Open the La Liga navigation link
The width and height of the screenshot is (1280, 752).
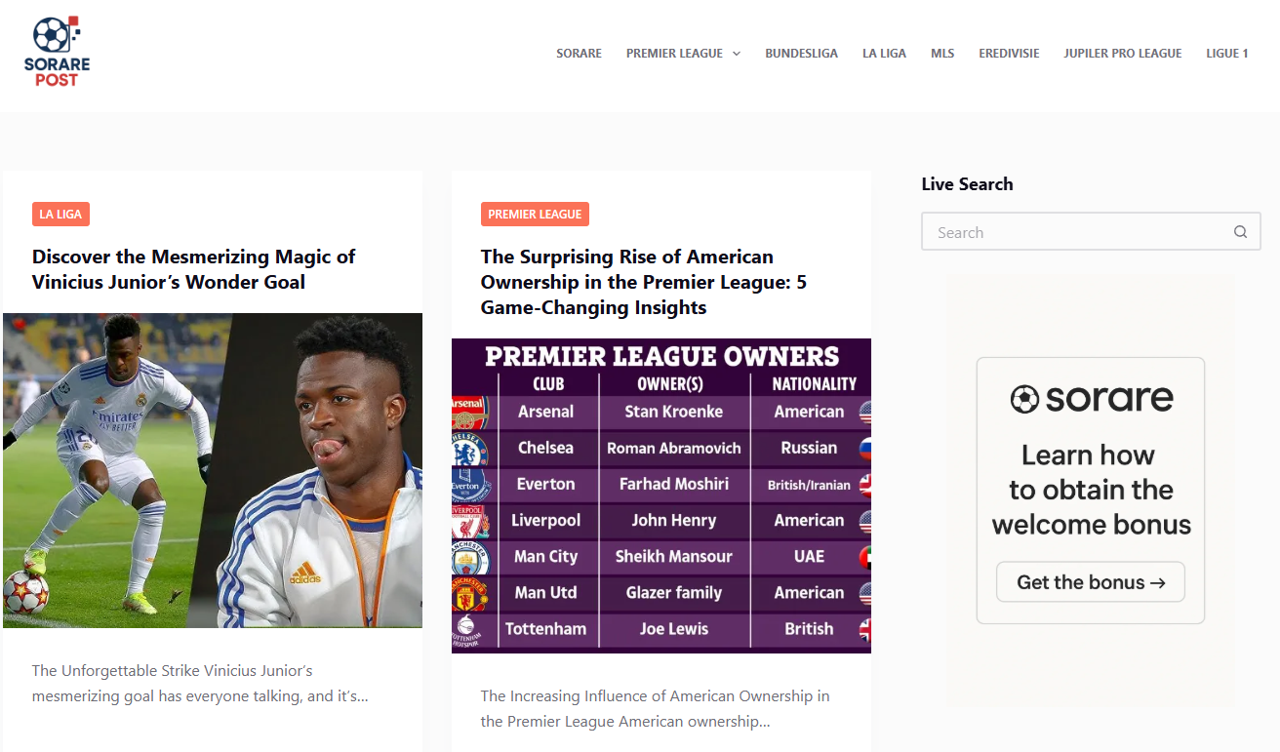pyautogui.click(x=884, y=54)
